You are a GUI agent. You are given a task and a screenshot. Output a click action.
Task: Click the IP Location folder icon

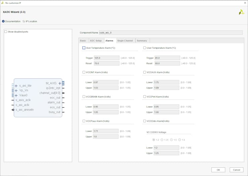pos(24,21)
